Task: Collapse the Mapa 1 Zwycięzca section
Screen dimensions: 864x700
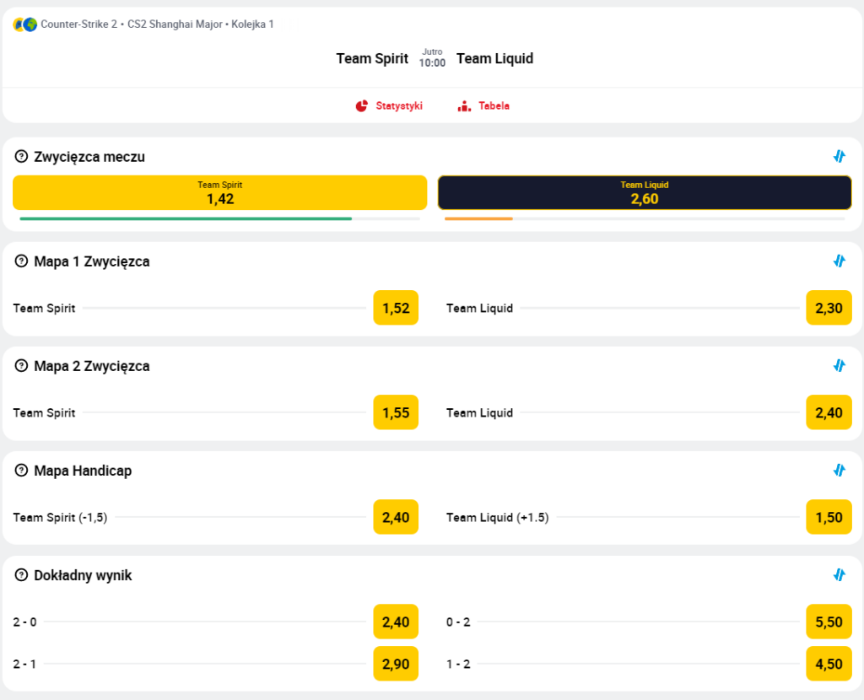Action: [839, 261]
